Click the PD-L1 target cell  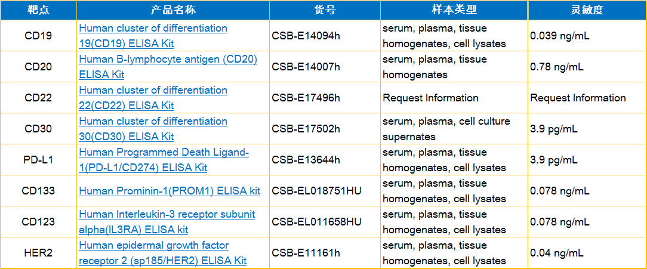point(39,160)
